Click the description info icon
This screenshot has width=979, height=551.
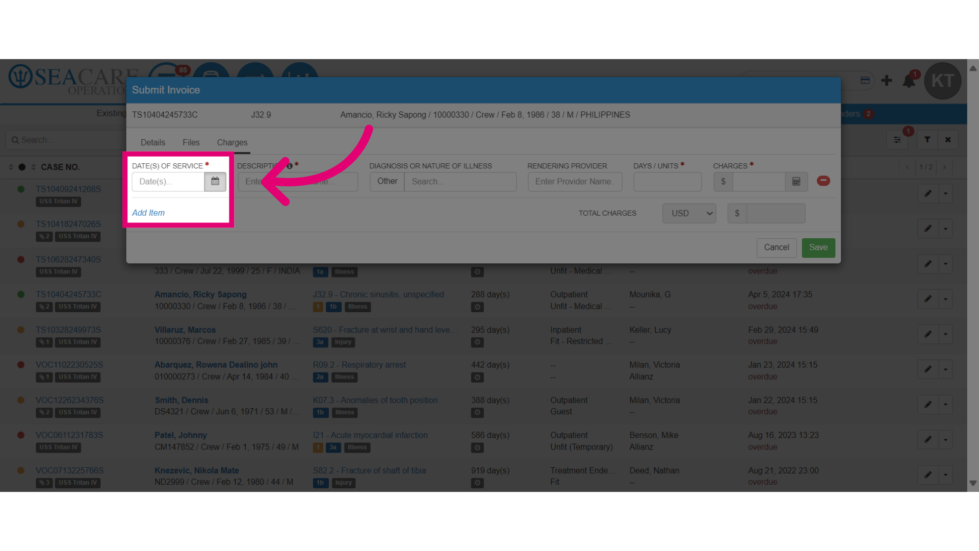(290, 166)
